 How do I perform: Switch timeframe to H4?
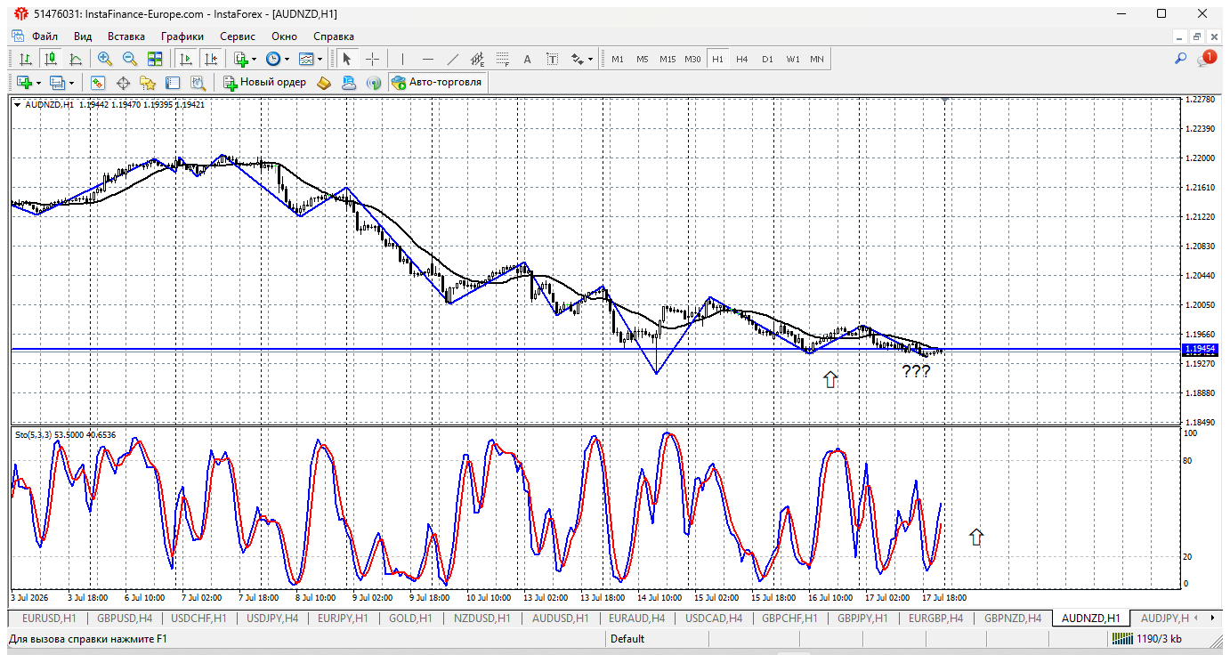(x=742, y=59)
